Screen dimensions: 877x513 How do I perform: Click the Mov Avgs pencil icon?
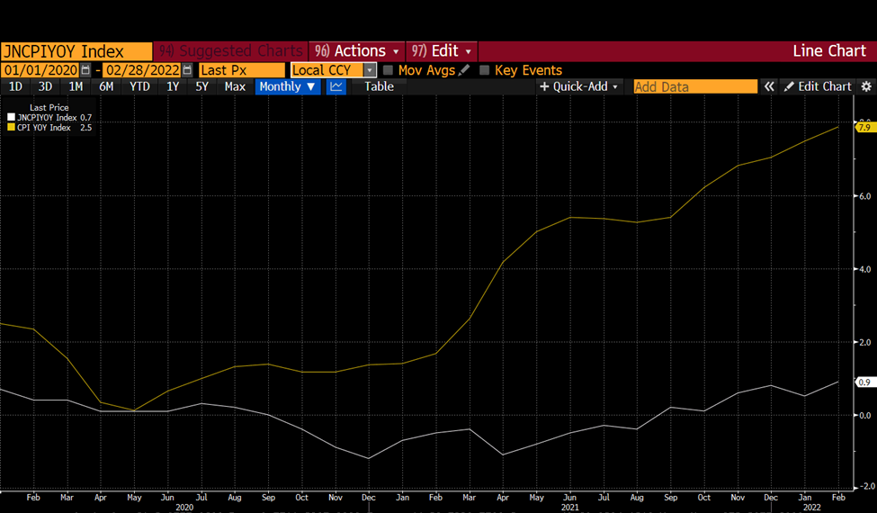point(463,70)
